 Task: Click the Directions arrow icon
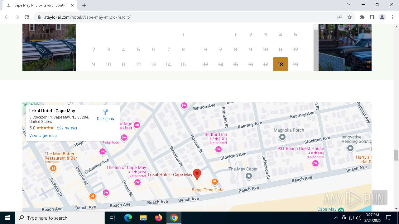[x=105, y=112]
